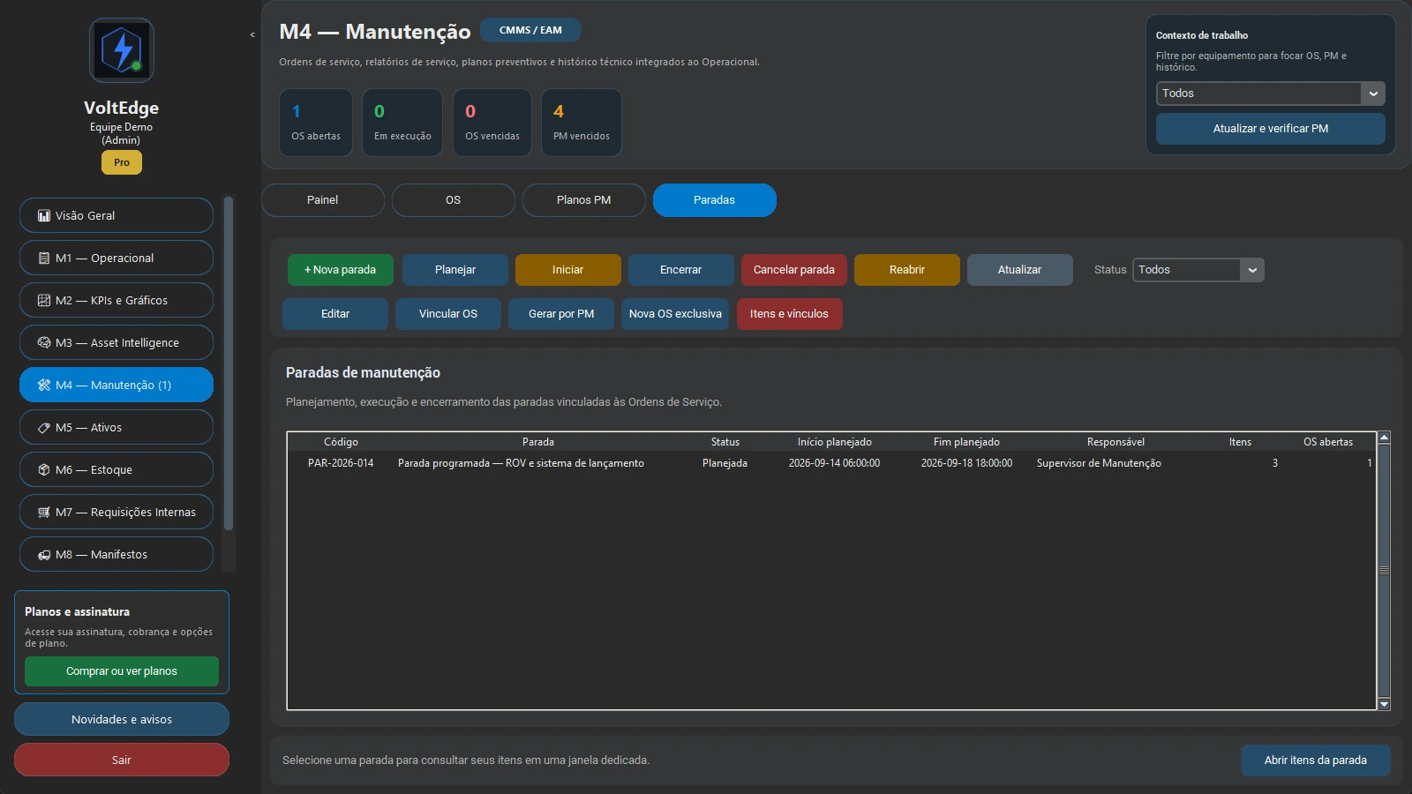Select the PAR-2026-014 table row code
1412x794 pixels.
[x=341, y=463]
